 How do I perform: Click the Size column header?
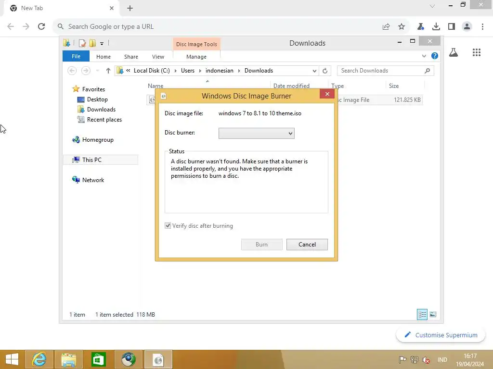[404, 86]
